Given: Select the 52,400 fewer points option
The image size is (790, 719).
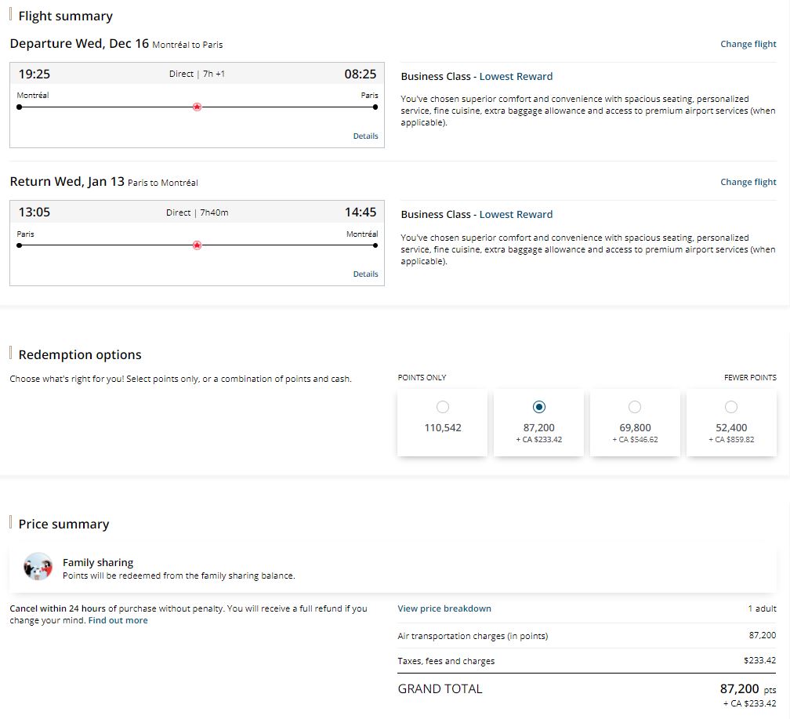Looking at the screenshot, I should (x=731, y=407).
